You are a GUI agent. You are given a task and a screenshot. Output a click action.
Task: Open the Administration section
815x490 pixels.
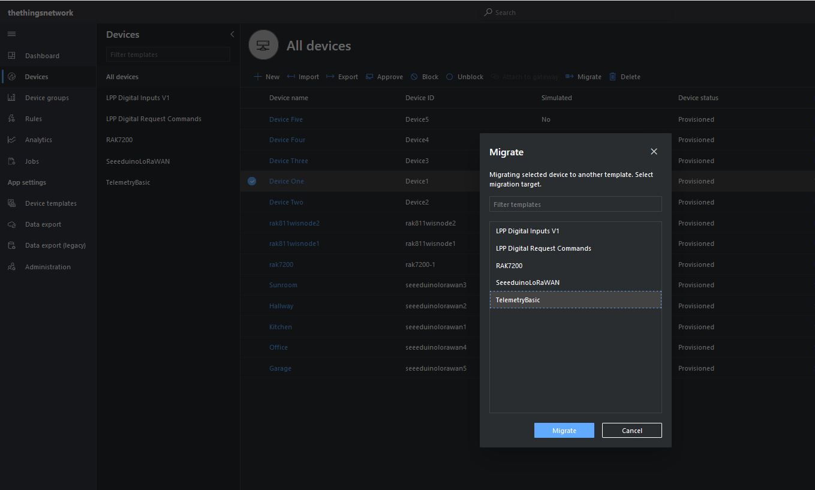pos(47,267)
